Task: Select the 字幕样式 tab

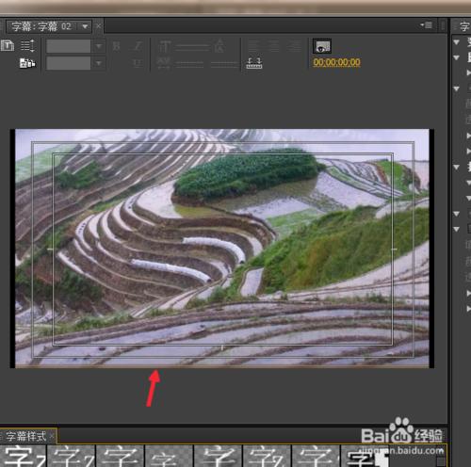Action: click(x=25, y=436)
